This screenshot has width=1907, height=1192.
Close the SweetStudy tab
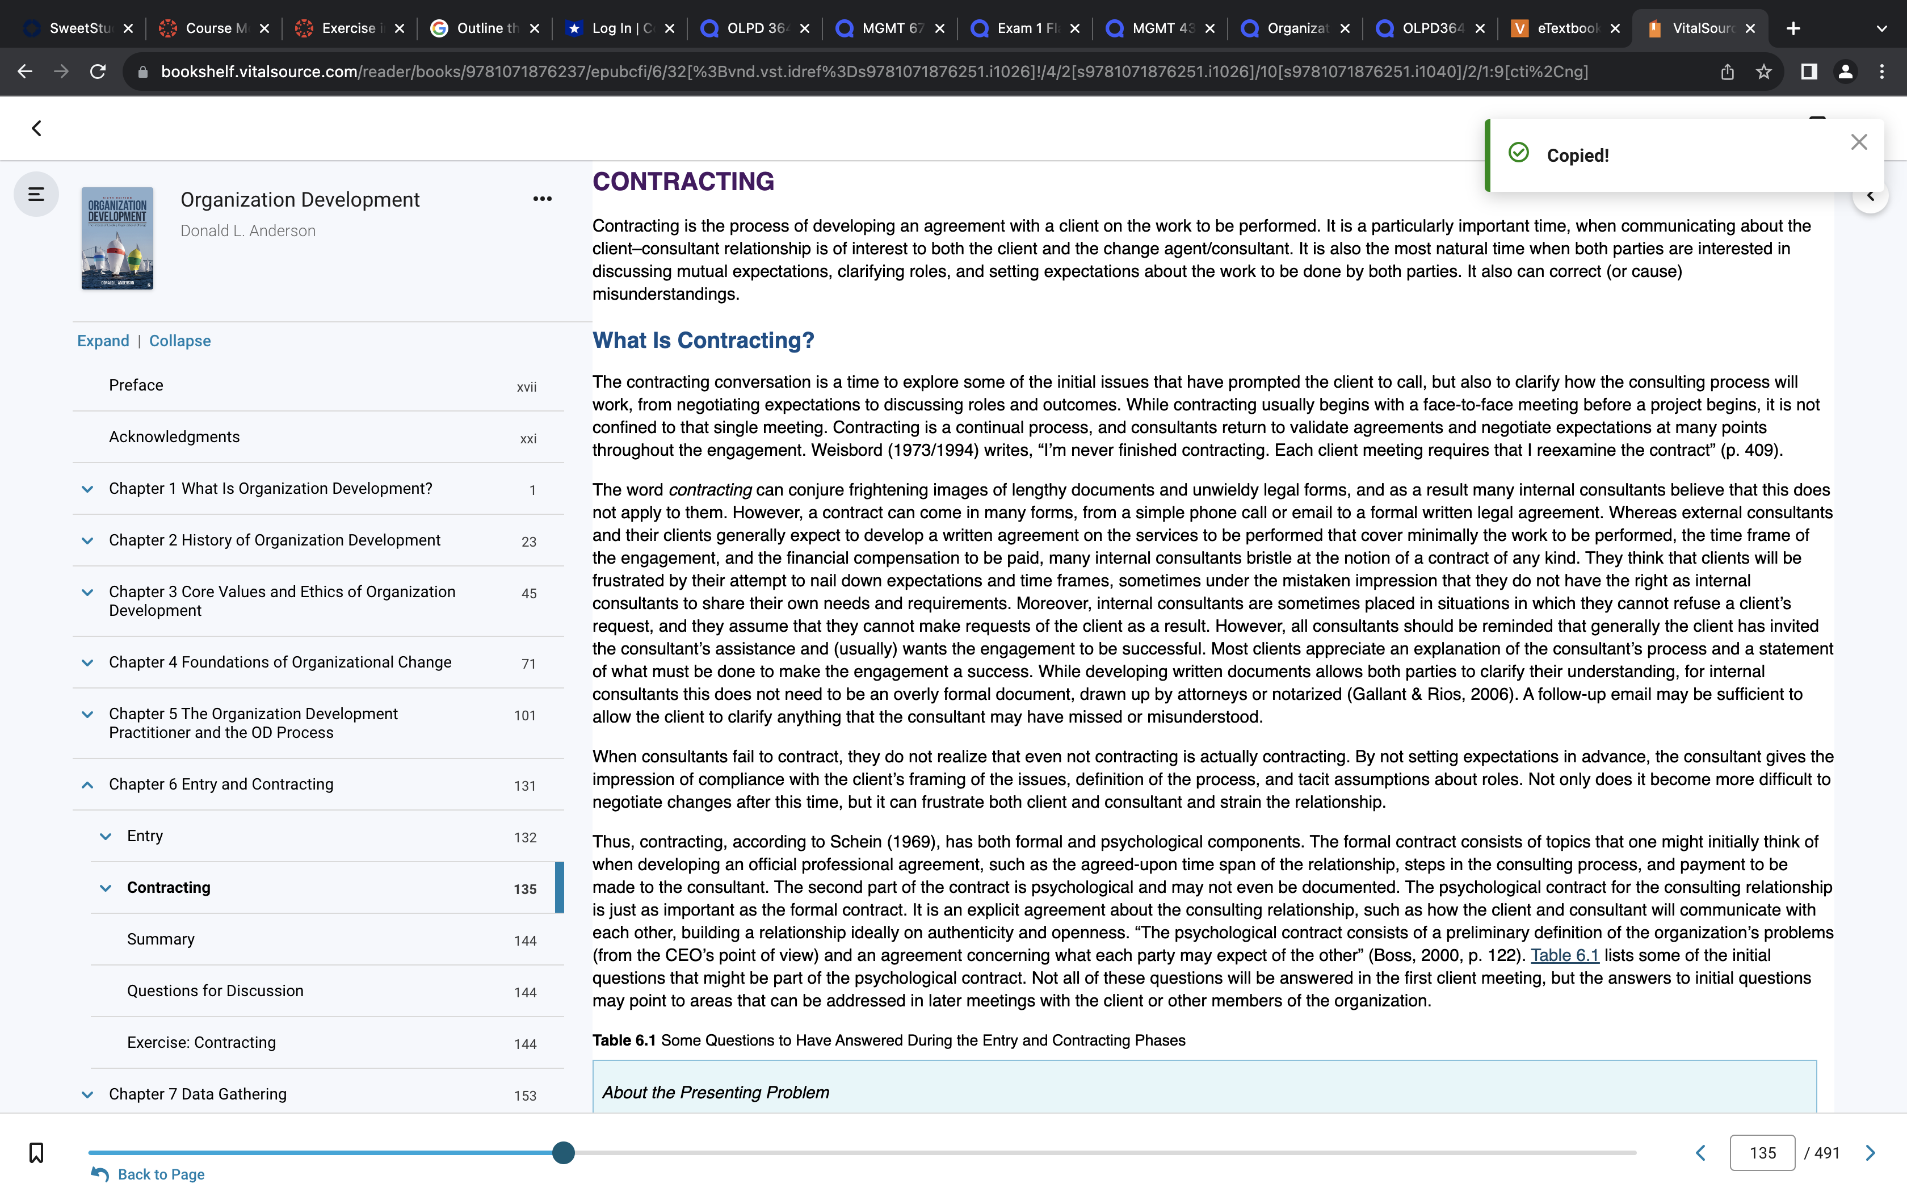[x=128, y=28]
